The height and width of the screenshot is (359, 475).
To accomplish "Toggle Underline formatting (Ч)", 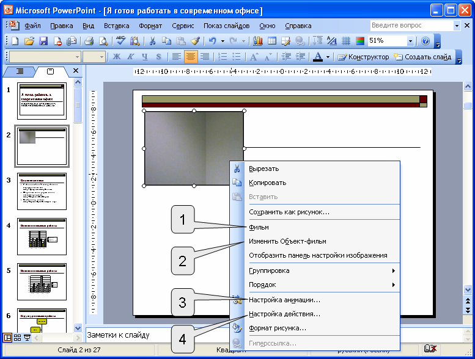I will point(145,57).
